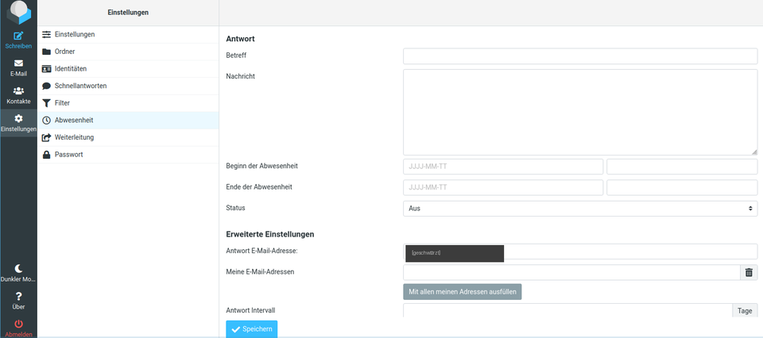Open Filter settings section
The image size is (763, 338).
(128, 103)
